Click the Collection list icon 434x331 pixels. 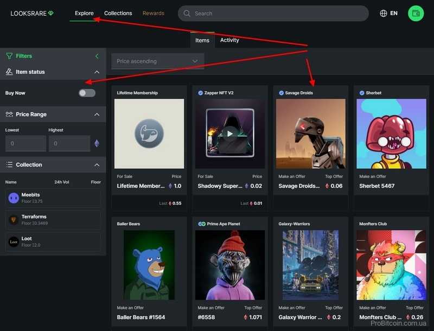[x=9, y=164]
